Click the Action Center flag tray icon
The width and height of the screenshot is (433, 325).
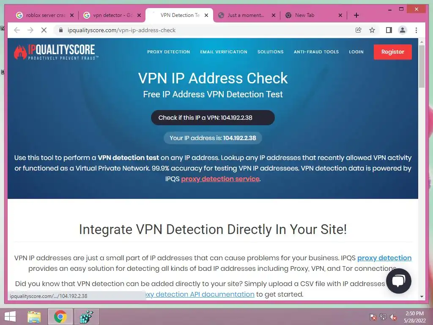click(373, 317)
